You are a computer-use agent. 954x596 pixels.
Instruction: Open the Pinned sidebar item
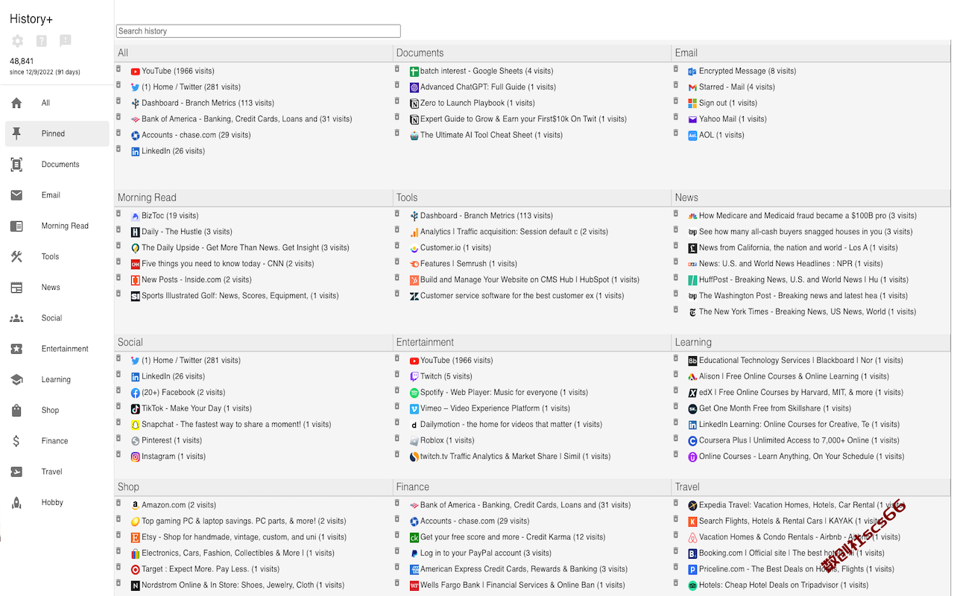point(57,134)
